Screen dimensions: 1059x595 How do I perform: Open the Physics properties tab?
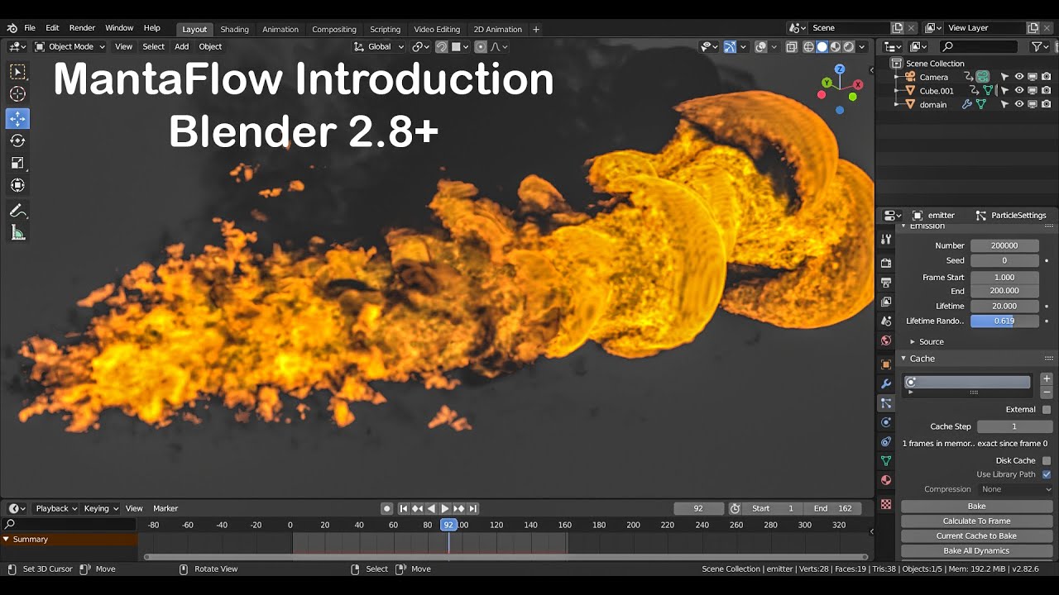(x=886, y=422)
